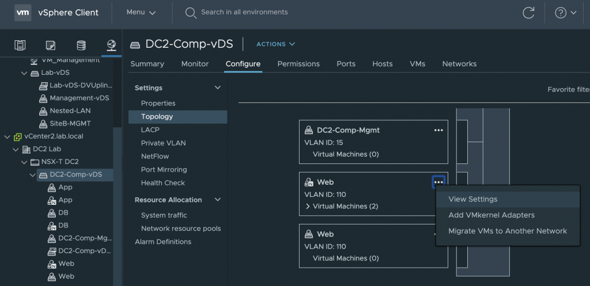
Task: Open the Hosts tab
Action: point(383,64)
